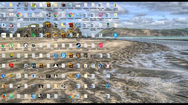The height and width of the screenshot is (105, 188).
Task: Open the red round download manager icon
Action: (x=11, y=25)
